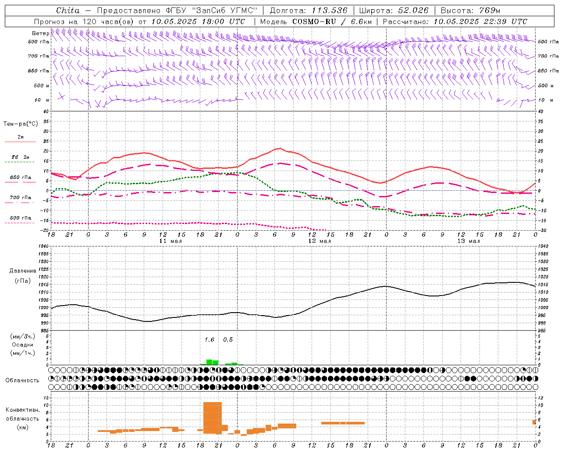The height and width of the screenshot is (449, 561).
Task: Click the '500 м' wind level label at left
Action: click(x=42, y=86)
